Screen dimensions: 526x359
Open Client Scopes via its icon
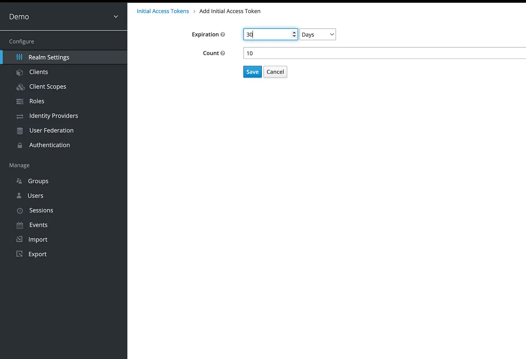20,86
